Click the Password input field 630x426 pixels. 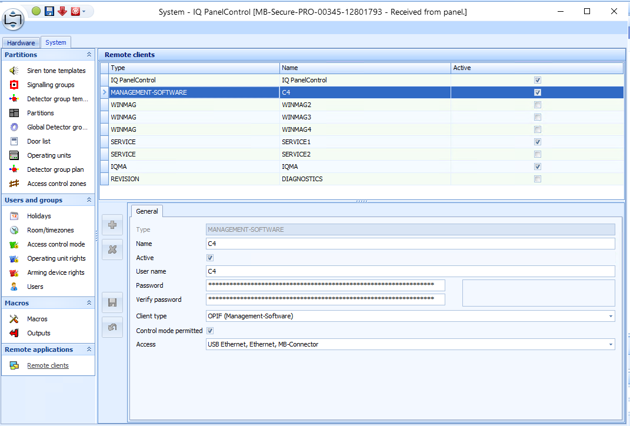pos(325,285)
